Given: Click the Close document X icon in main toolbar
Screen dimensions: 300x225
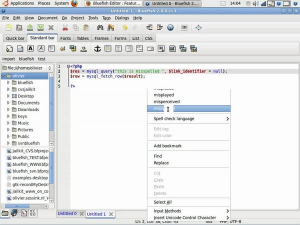Looking at the screenshot, I should pyautogui.click(x=51, y=27).
